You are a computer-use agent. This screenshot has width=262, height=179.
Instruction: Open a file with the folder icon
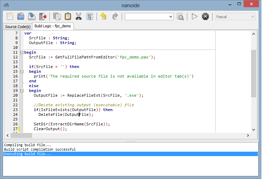(21, 16)
